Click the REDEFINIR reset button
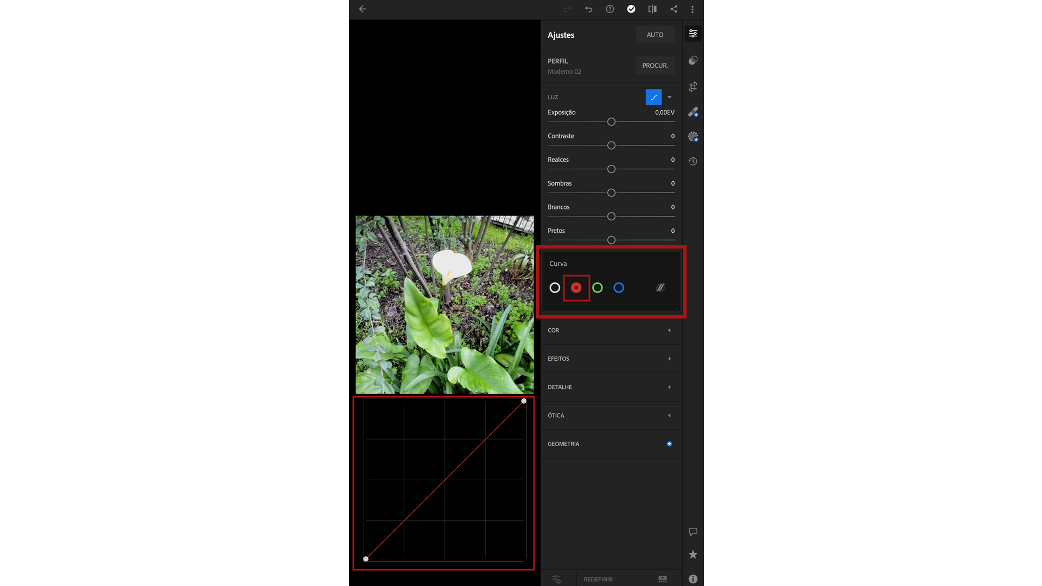This screenshot has width=1042, height=586. click(598, 579)
